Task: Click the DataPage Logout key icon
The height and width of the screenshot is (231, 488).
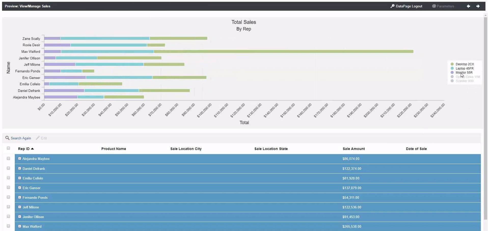Action: pyautogui.click(x=392, y=6)
